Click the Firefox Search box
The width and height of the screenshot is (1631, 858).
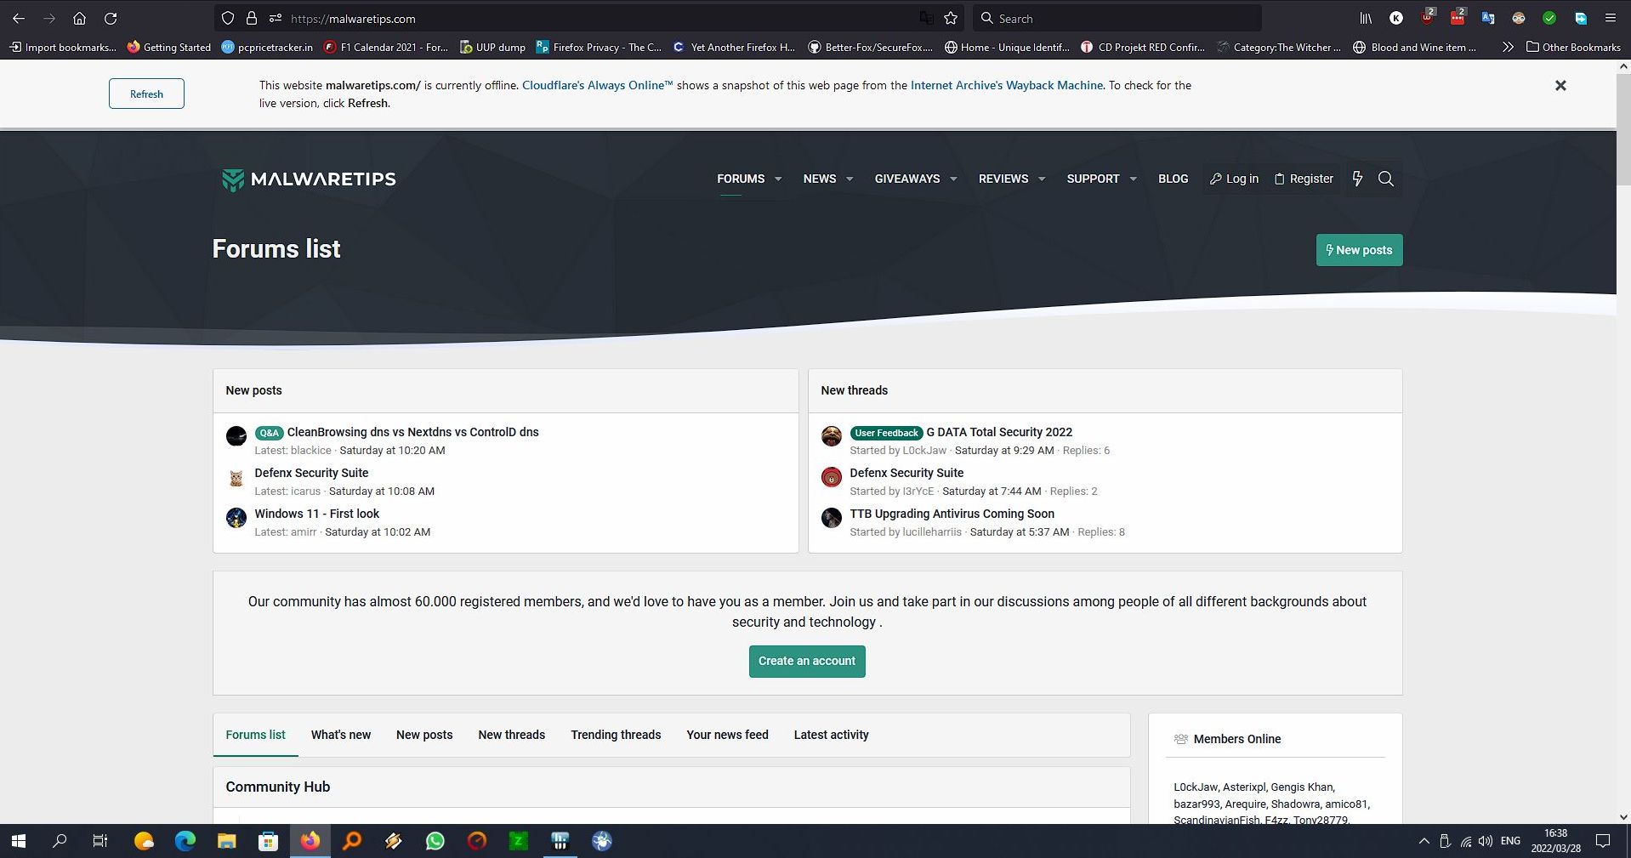coord(1117,18)
